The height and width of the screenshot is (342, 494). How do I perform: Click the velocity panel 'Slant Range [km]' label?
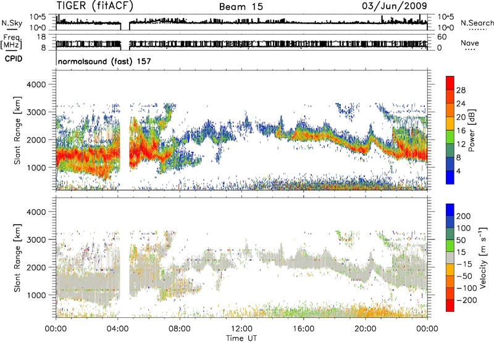click(17, 258)
